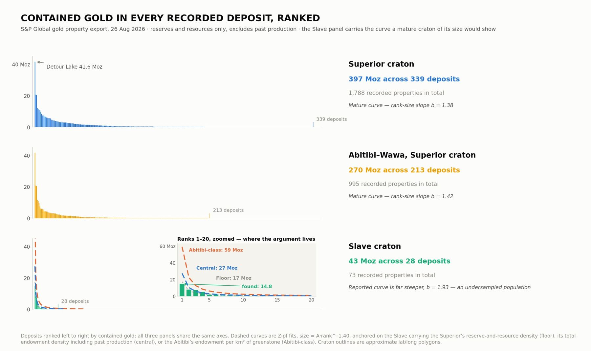Select "397 Moz across 339 deposits"
591x351 pixels.
(x=404, y=79)
